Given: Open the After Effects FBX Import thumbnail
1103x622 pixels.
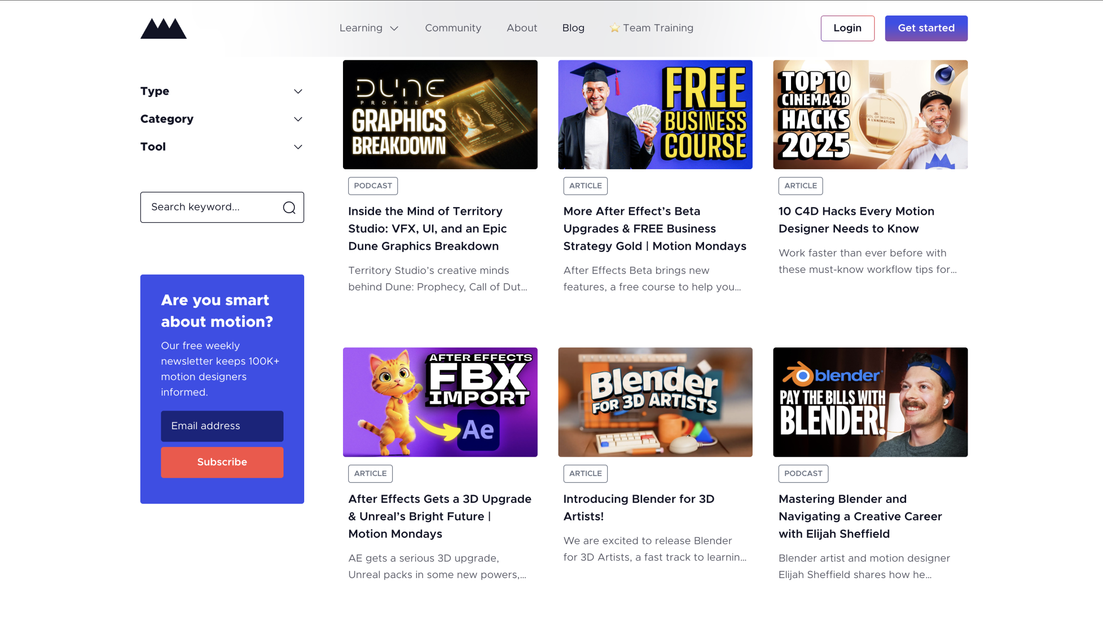Looking at the screenshot, I should pyautogui.click(x=440, y=402).
